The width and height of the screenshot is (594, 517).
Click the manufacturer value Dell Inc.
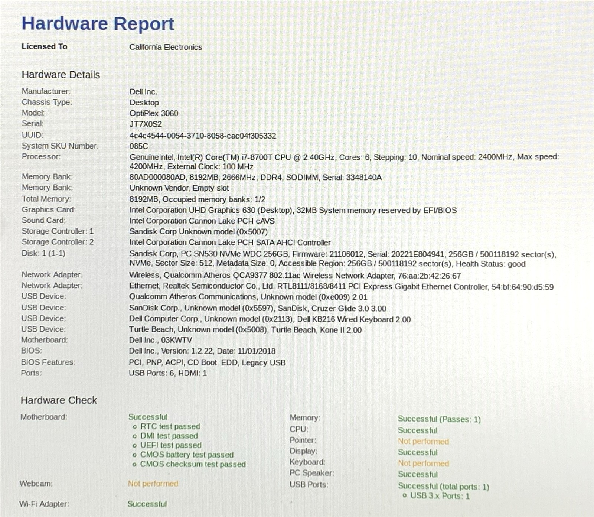click(x=143, y=92)
